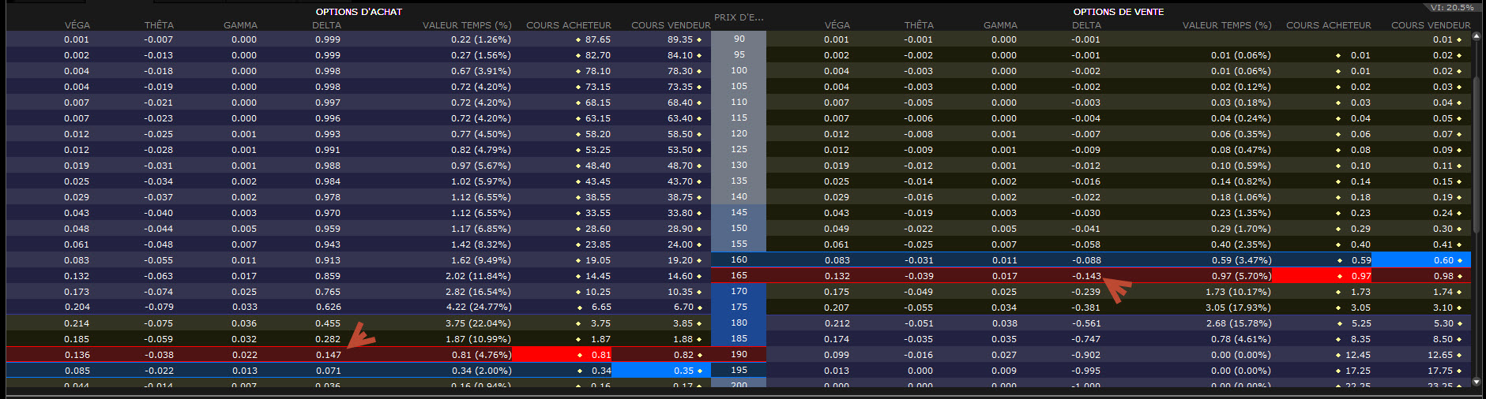Click the blue put ask 0.60 cell
Image resolution: width=1486 pixels, height=399 pixels.
1421,260
